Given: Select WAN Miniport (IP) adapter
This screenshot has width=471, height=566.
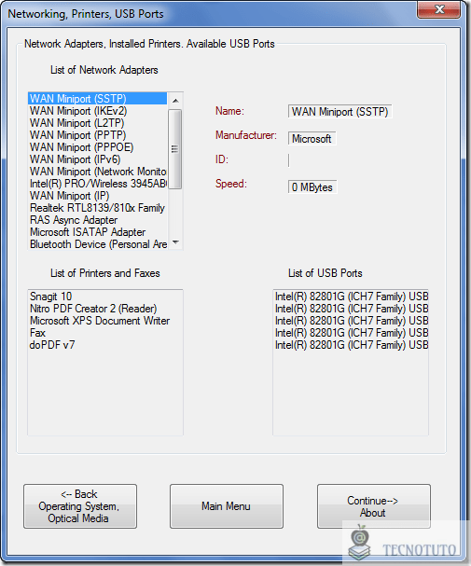Looking at the screenshot, I should [x=97, y=196].
